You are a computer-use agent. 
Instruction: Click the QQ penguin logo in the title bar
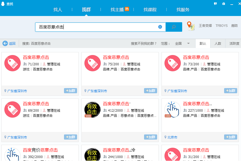pos(3,4)
